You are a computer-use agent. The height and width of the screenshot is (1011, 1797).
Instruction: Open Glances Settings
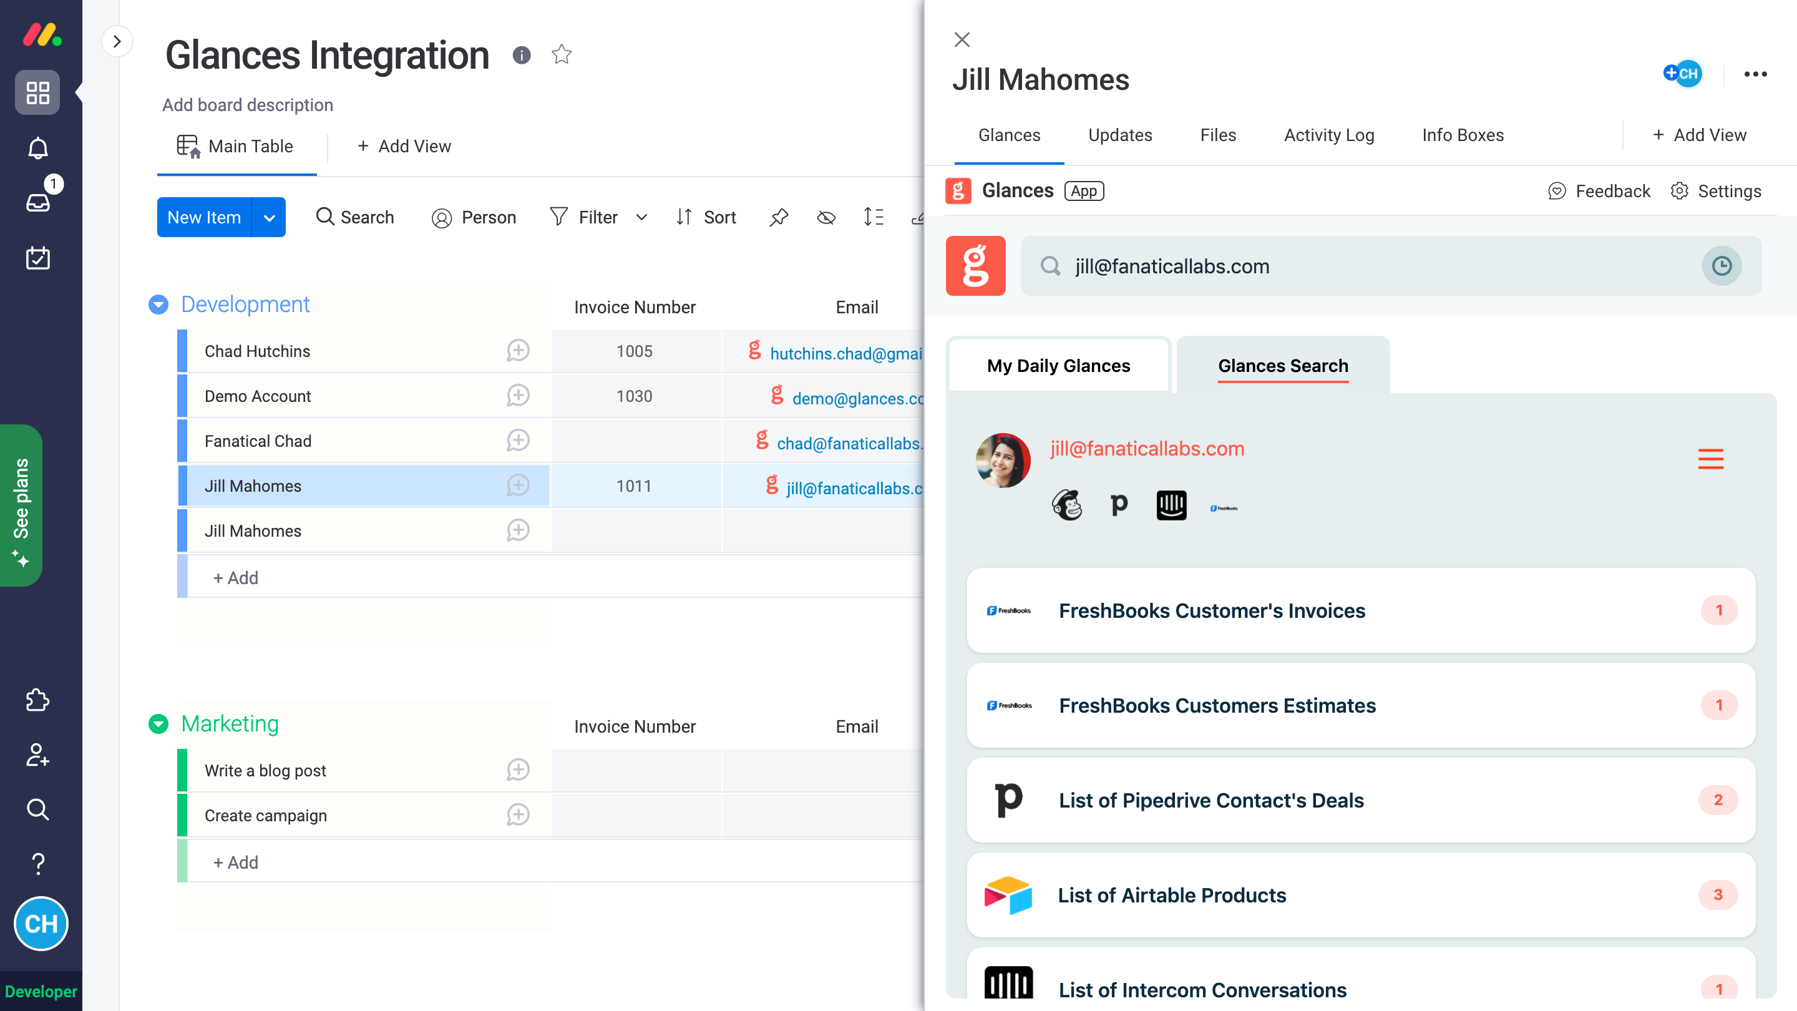pyautogui.click(x=1716, y=191)
